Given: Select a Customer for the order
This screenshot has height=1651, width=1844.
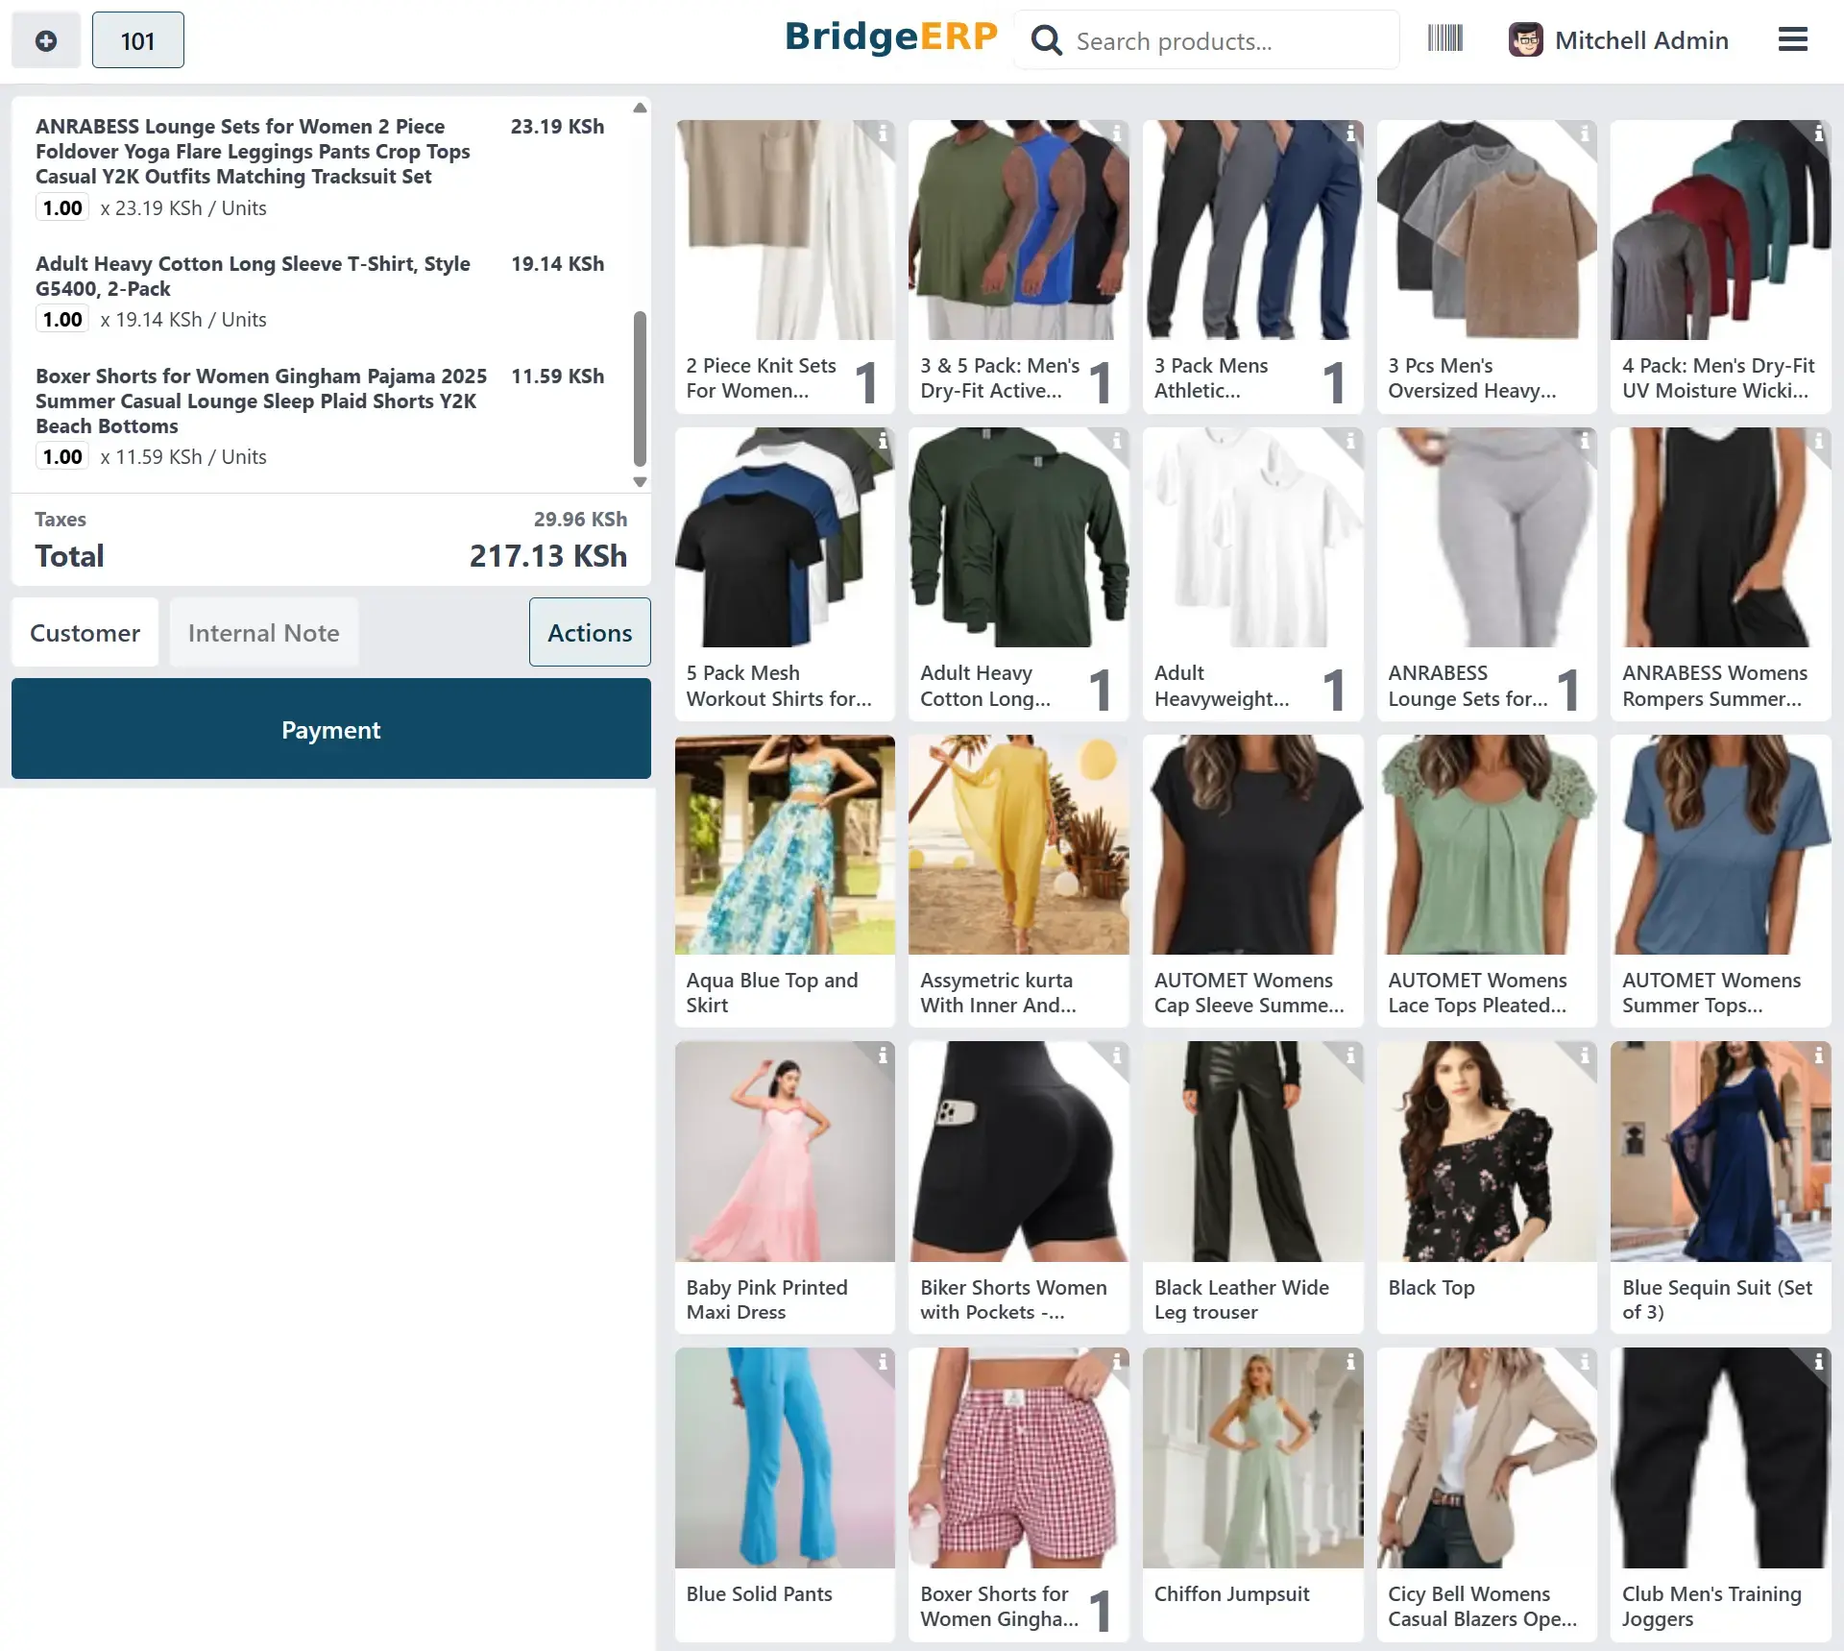Looking at the screenshot, I should (85, 633).
